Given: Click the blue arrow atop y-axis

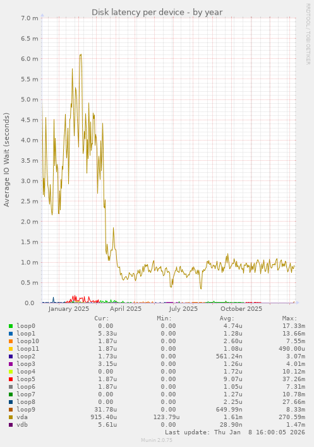Looking at the screenshot, I should (42, 15).
